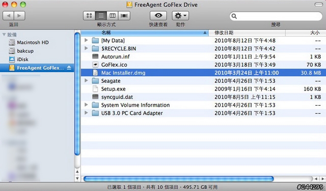Click the System Volume Information folder icon
326x191 pixels.
point(95,105)
